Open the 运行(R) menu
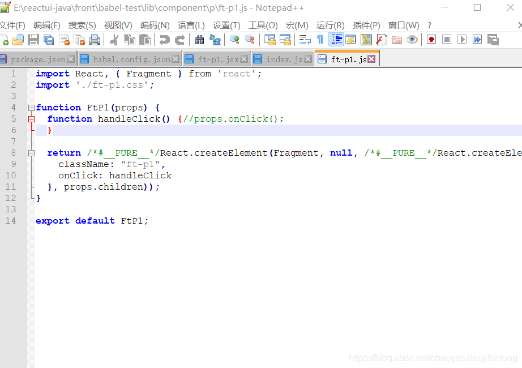The height and width of the screenshot is (368, 522). (330, 25)
